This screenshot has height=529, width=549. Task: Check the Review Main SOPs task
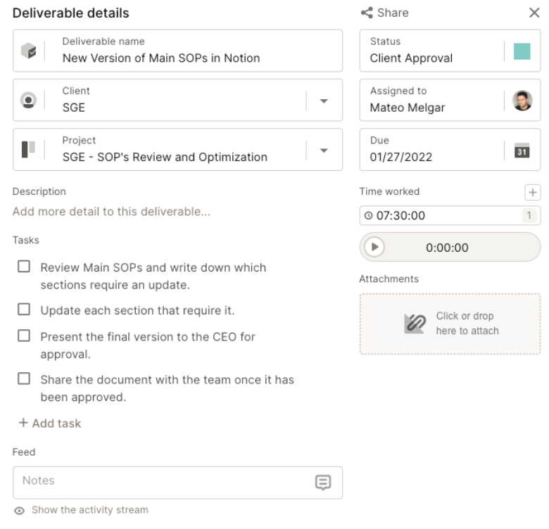[x=25, y=267]
